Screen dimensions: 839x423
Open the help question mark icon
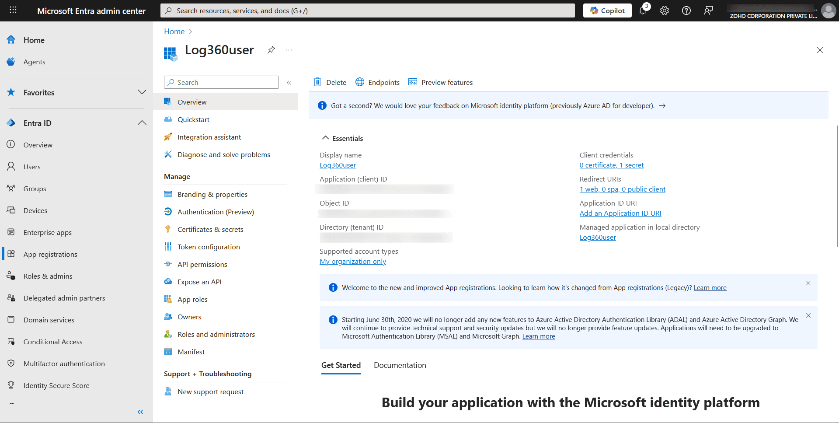[686, 10]
